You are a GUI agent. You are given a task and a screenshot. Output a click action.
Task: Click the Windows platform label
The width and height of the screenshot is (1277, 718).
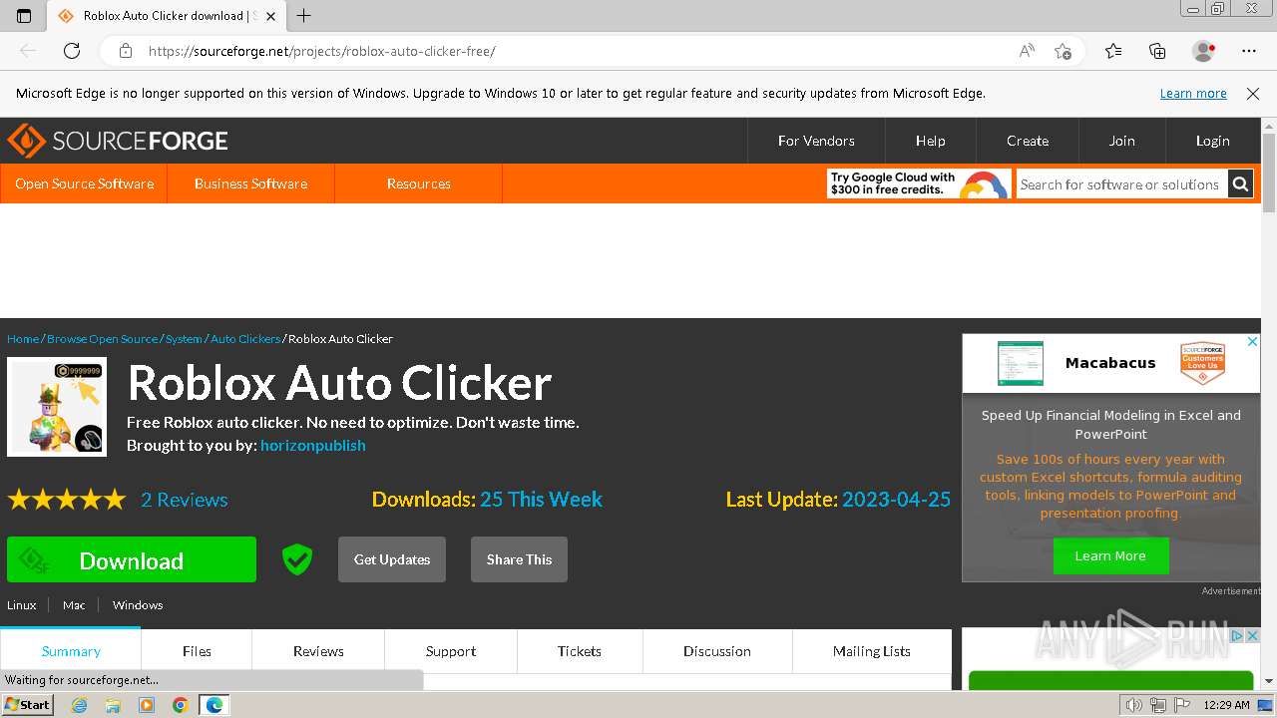click(x=138, y=605)
